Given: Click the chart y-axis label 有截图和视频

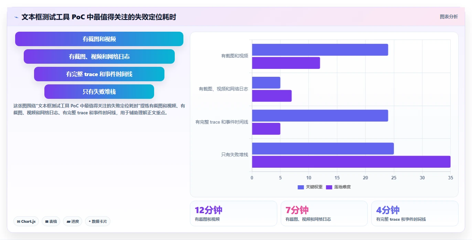Looking at the screenshot, I should 235,56.
